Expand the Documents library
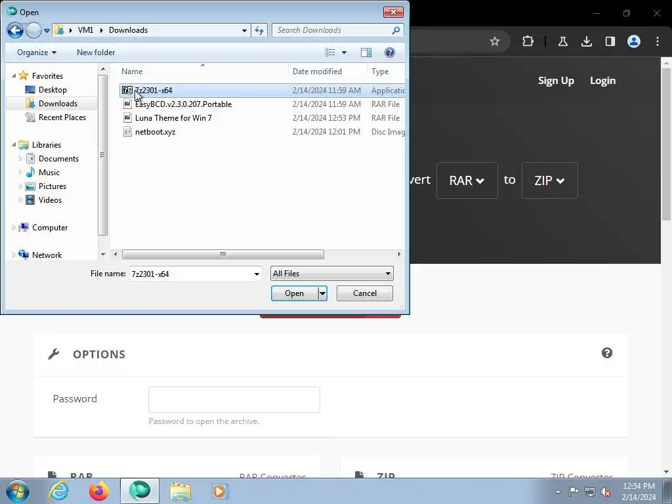 (20, 159)
